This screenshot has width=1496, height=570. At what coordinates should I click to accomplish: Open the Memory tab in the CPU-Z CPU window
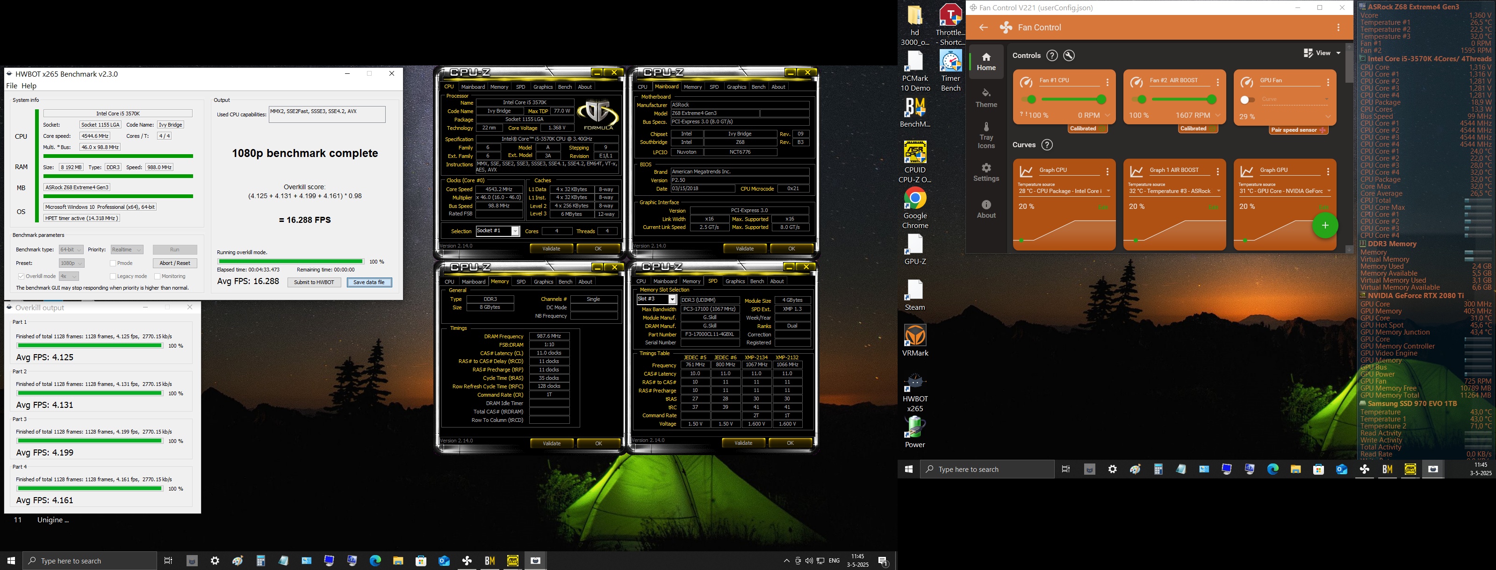coord(499,87)
